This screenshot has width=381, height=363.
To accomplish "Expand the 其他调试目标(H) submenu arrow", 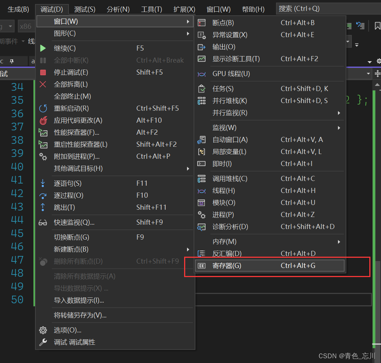I will click(188, 169).
